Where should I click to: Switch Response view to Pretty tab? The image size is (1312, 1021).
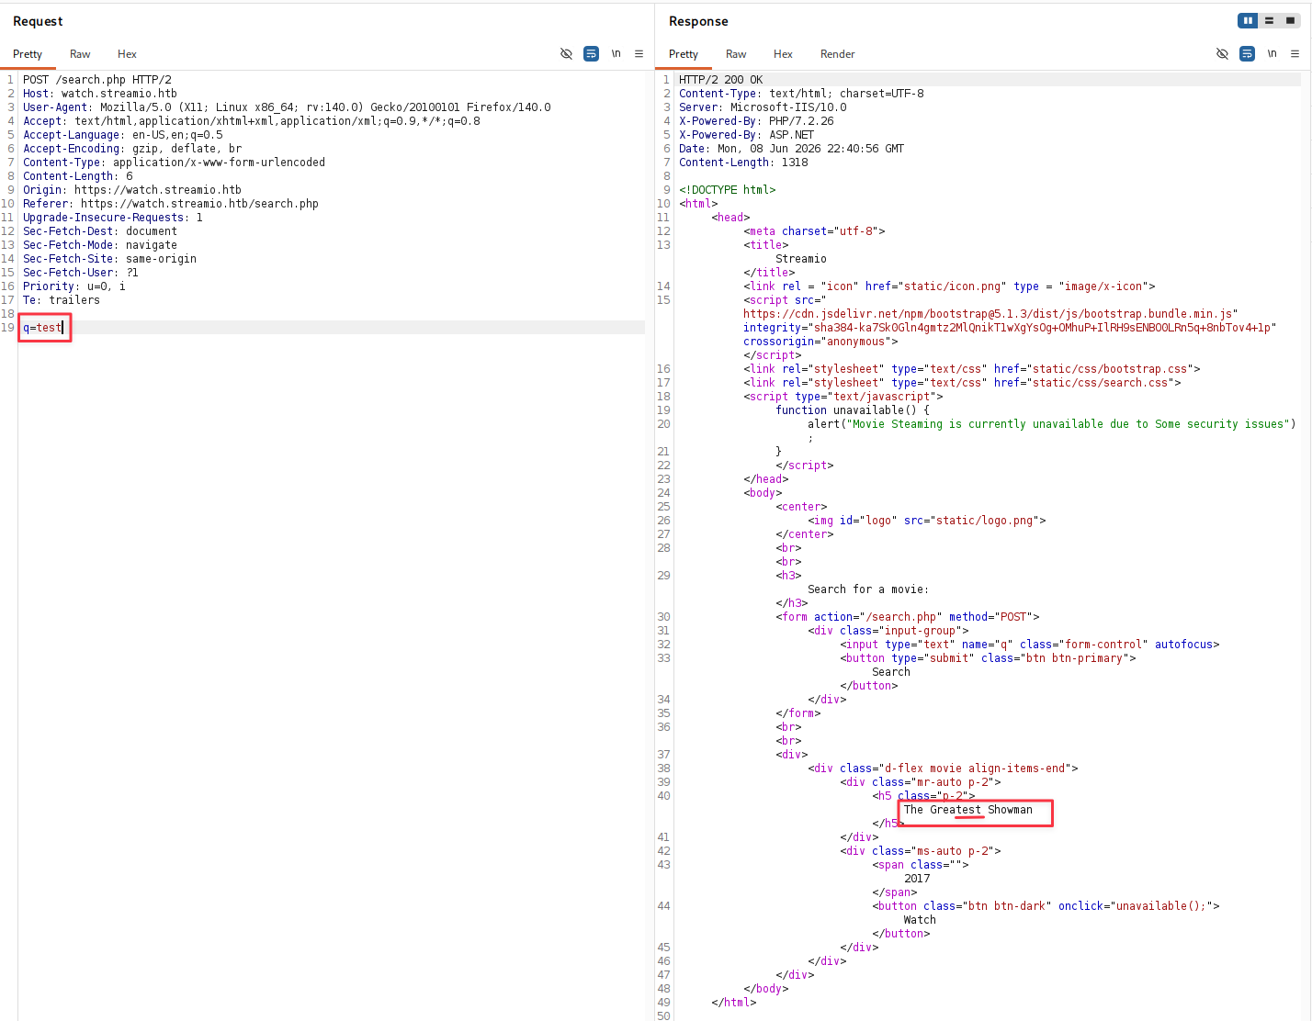click(684, 54)
